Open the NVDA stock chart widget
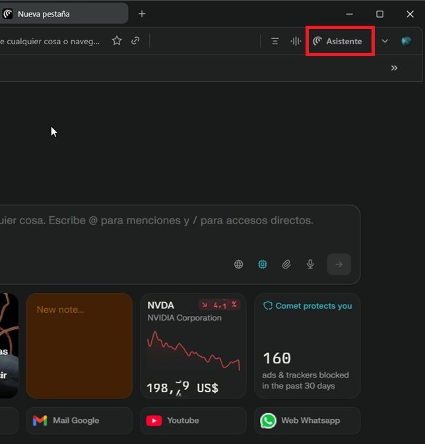The width and height of the screenshot is (425, 444). click(x=193, y=346)
